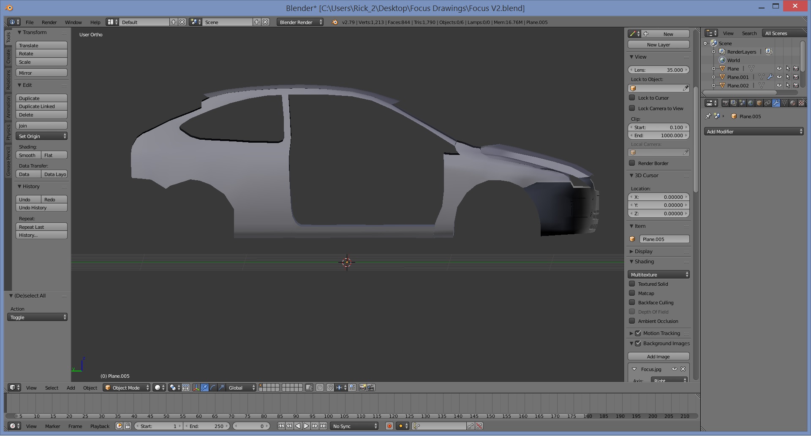Open the Modifiers properties tab (wrench icon)
Image resolution: width=811 pixels, height=436 pixels.
click(776, 103)
